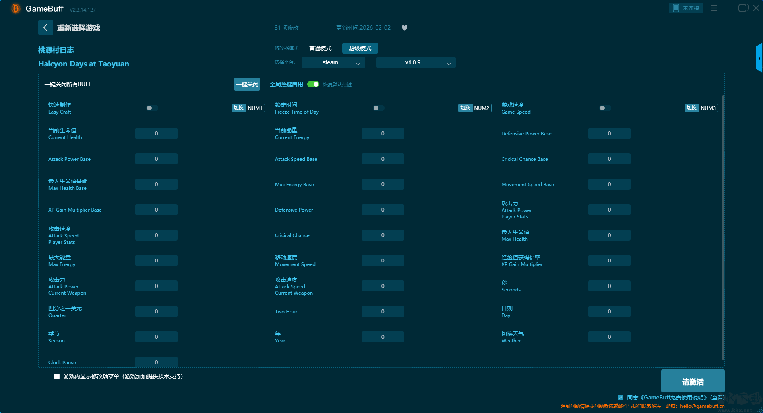Disable the global hotkey toggle
Image resolution: width=763 pixels, height=413 pixels.
tap(313, 84)
